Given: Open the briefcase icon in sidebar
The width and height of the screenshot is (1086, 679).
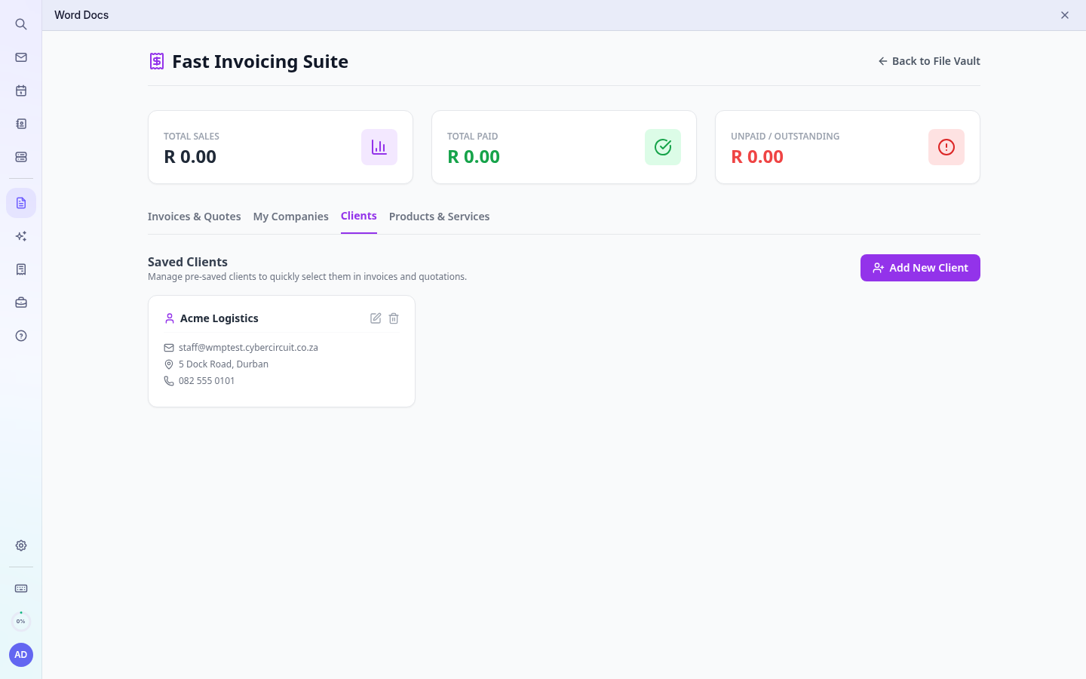Looking at the screenshot, I should [21, 303].
